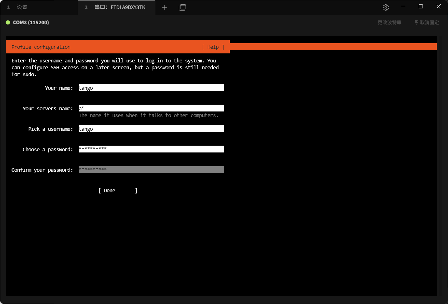This screenshot has width=448, height=304.
Task: Switch to the 设置 tab
Action: [22, 7]
